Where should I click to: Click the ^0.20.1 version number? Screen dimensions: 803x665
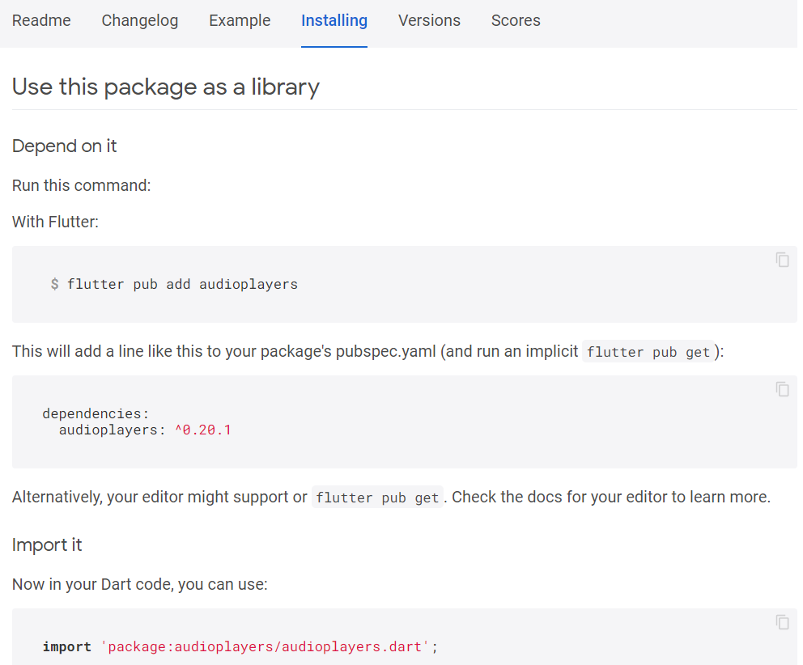tap(203, 430)
